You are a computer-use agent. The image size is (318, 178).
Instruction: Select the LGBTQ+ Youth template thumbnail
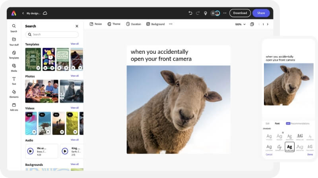[63, 59]
